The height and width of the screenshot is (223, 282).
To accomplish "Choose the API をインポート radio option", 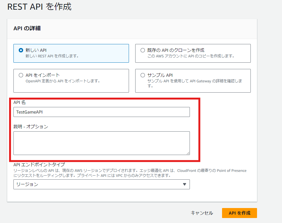I will point(21,75).
